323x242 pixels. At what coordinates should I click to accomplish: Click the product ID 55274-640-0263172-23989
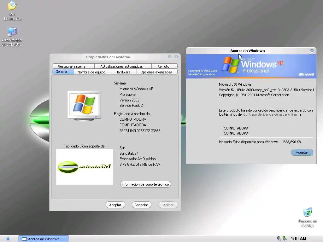(x=140, y=131)
